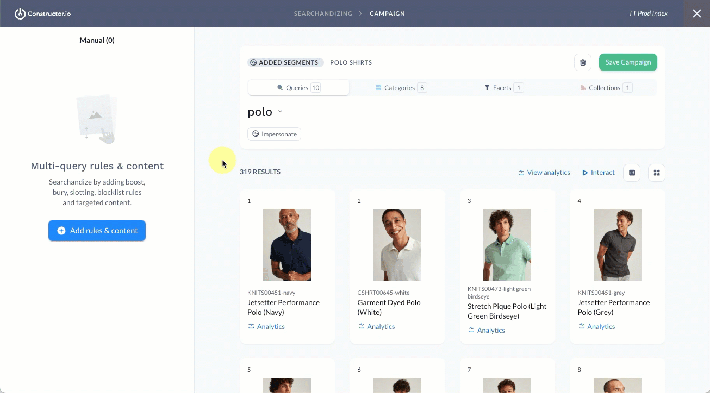Open Analytics for Jetsetter Polo (Grey)
Screen dimensions: 710x393
[596, 327]
